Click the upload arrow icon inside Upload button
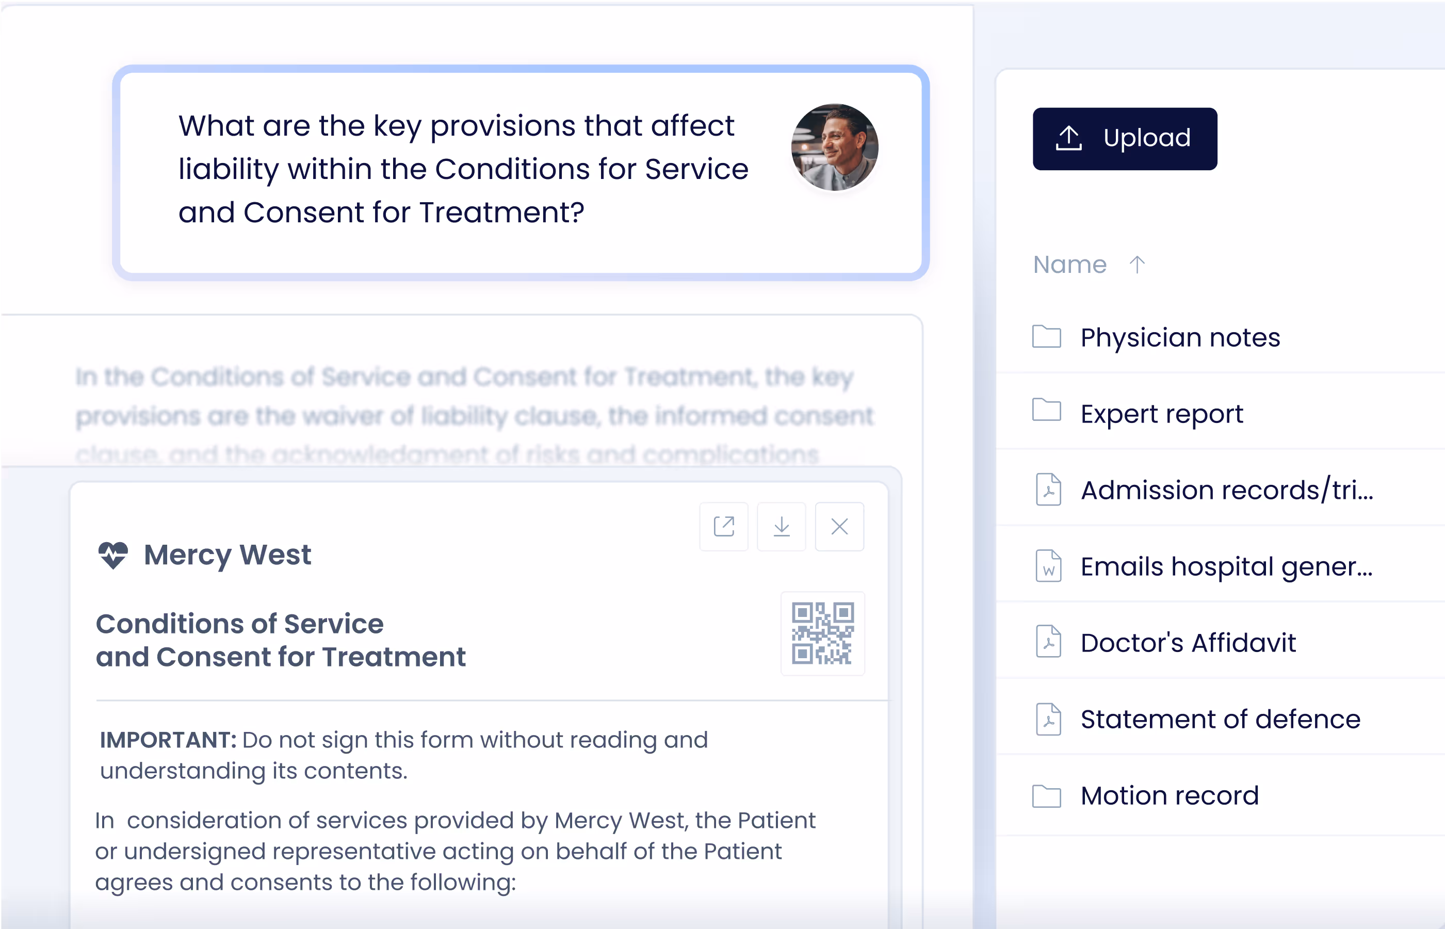The height and width of the screenshot is (929, 1445). coord(1068,138)
